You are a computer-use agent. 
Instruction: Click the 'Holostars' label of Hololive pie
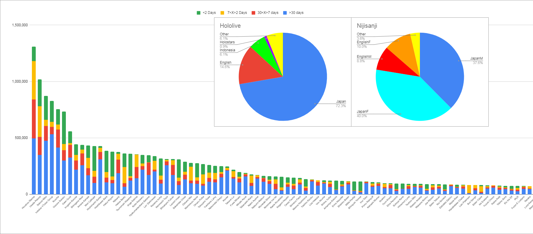pos(227,42)
